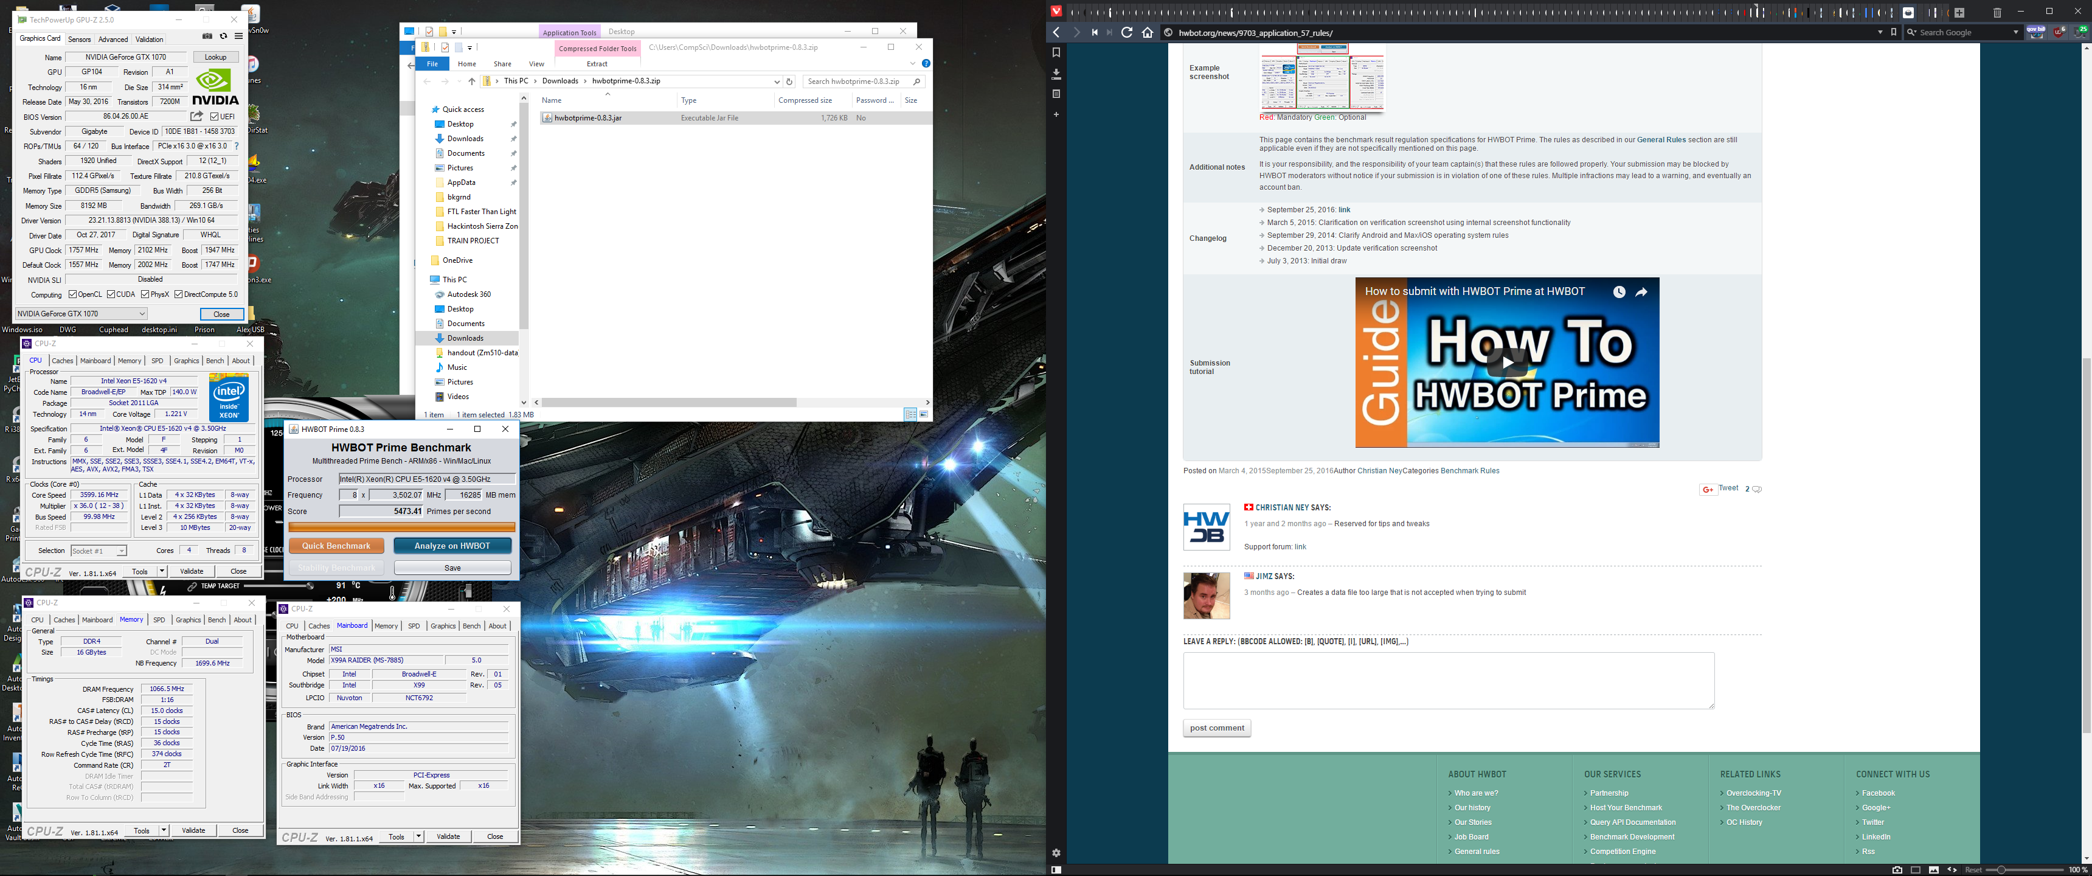Click Example screenshot thumbnail
The image size is (2092, 876).
pyautogui.click(x=1321, y=77)
